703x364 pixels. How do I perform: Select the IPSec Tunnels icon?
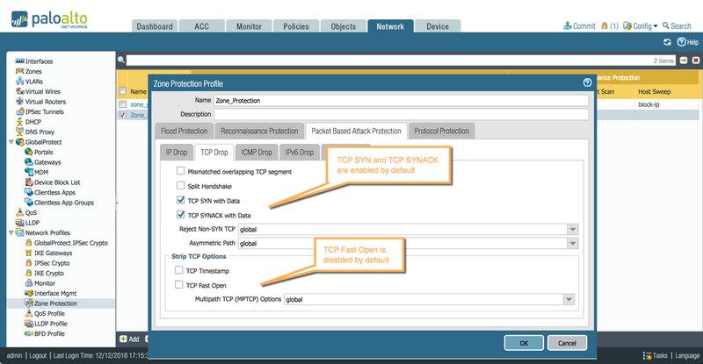(19, 111)
